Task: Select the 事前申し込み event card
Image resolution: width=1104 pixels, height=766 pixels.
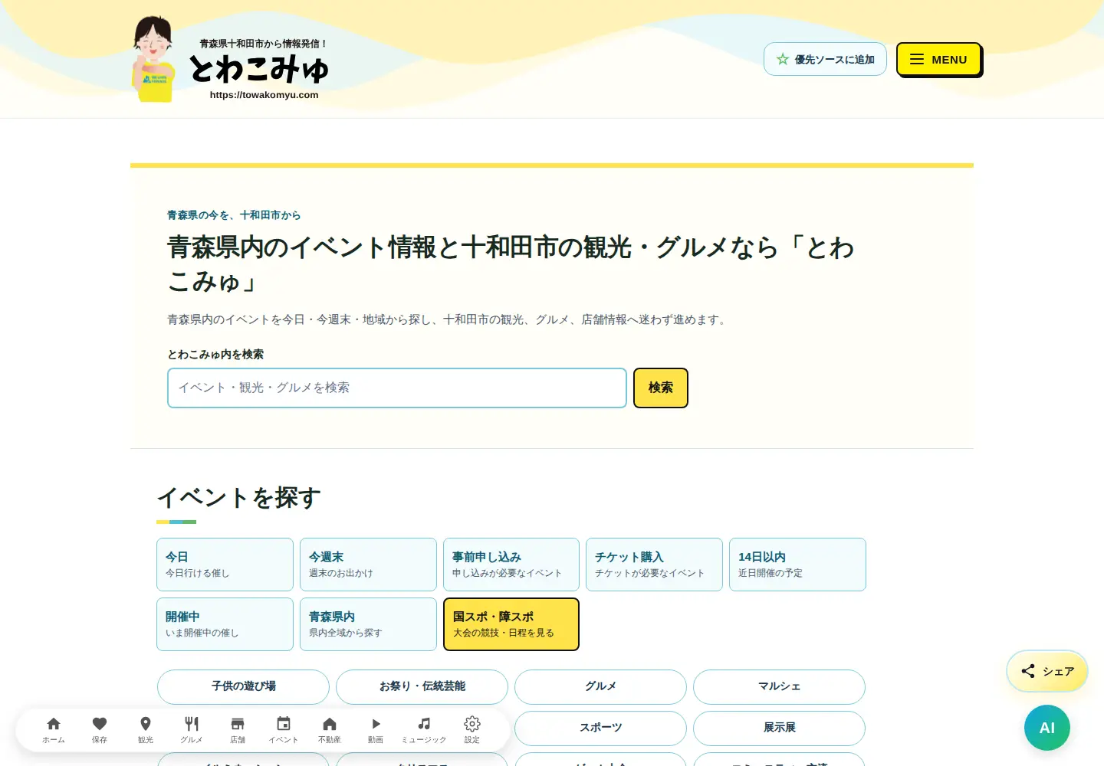Action: click(511, 565)
